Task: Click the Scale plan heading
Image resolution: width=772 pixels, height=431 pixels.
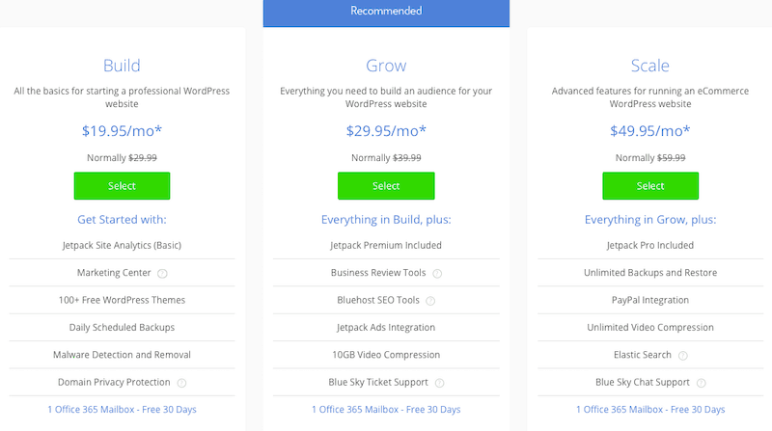Action: click(x=650, y=66)
